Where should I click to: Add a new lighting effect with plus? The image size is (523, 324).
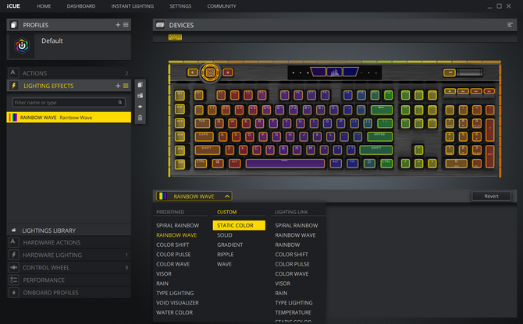click(x=118, y=86)
